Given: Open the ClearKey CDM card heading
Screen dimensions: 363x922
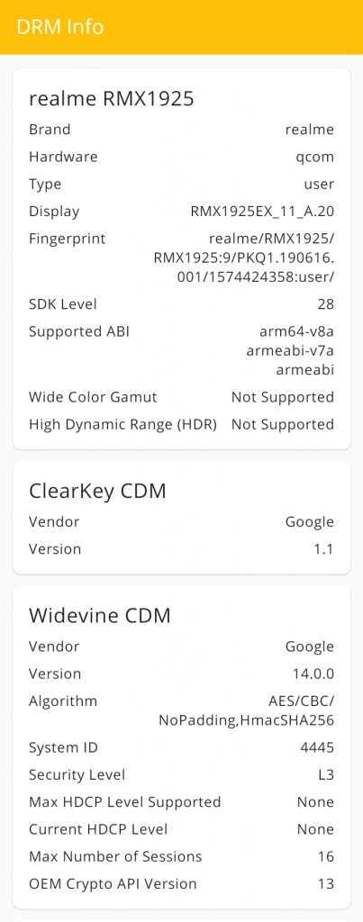Looking at the screenshot, I should tap(97, 491).
